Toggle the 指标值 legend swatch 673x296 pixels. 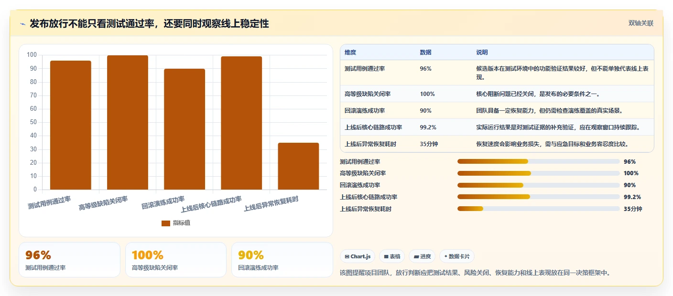click(166, 223)
